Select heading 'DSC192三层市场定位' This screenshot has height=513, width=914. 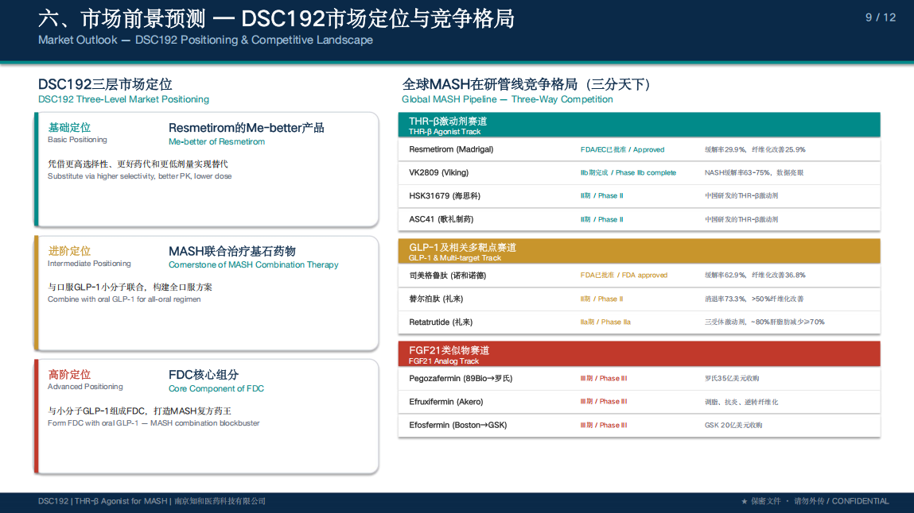pyautogui.click(x=105, y=84)
